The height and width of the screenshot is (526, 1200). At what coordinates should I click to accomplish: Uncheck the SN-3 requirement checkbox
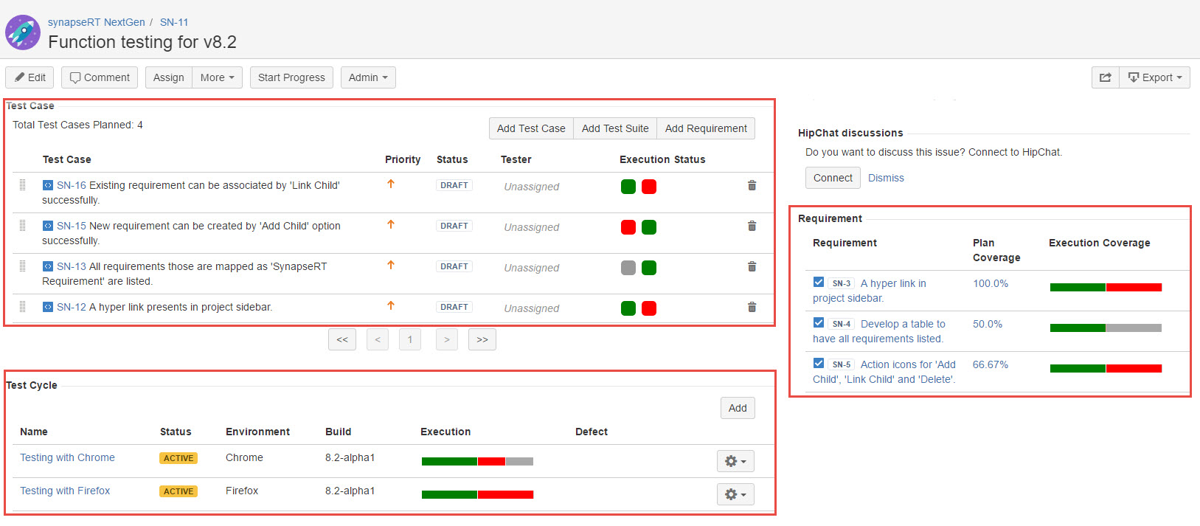point(819,282)
